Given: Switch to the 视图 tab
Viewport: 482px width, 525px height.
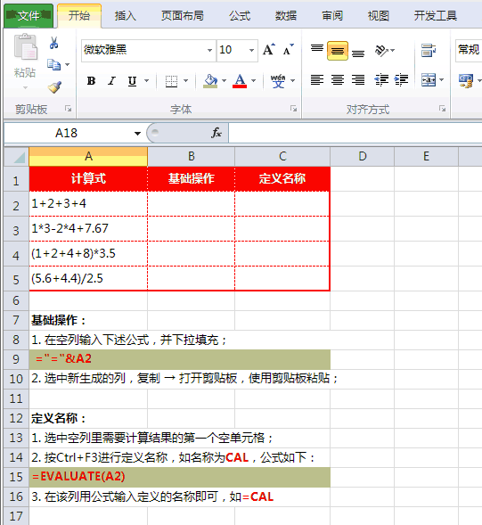Looking at the screenshot, I should click(379, 15).
